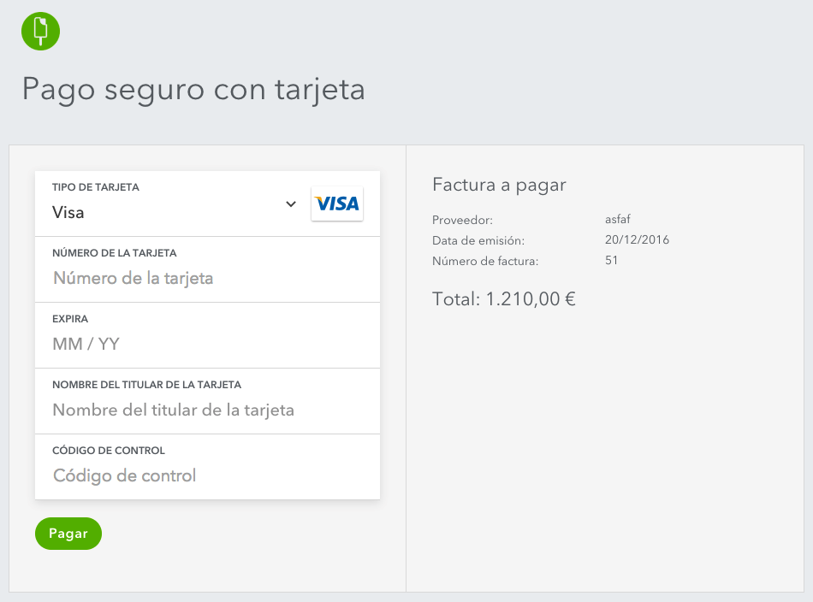This screenshot has width=813, height=602.
Task: Click 'NOMBRE DEL TITULAR DE LA TARJETA' label
Action: [146, 385]
